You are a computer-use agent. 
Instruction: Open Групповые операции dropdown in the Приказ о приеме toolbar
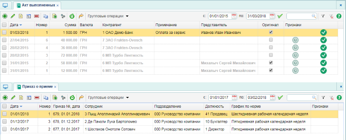(x=108, y=97)
